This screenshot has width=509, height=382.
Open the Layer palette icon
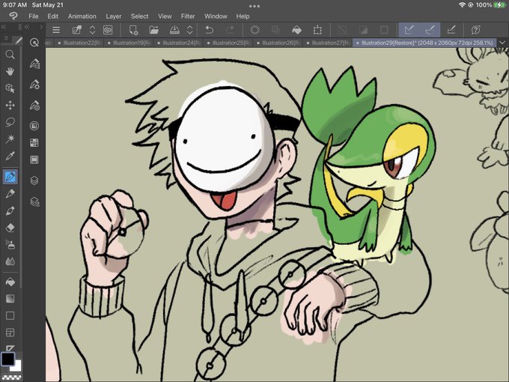(34, 181)
